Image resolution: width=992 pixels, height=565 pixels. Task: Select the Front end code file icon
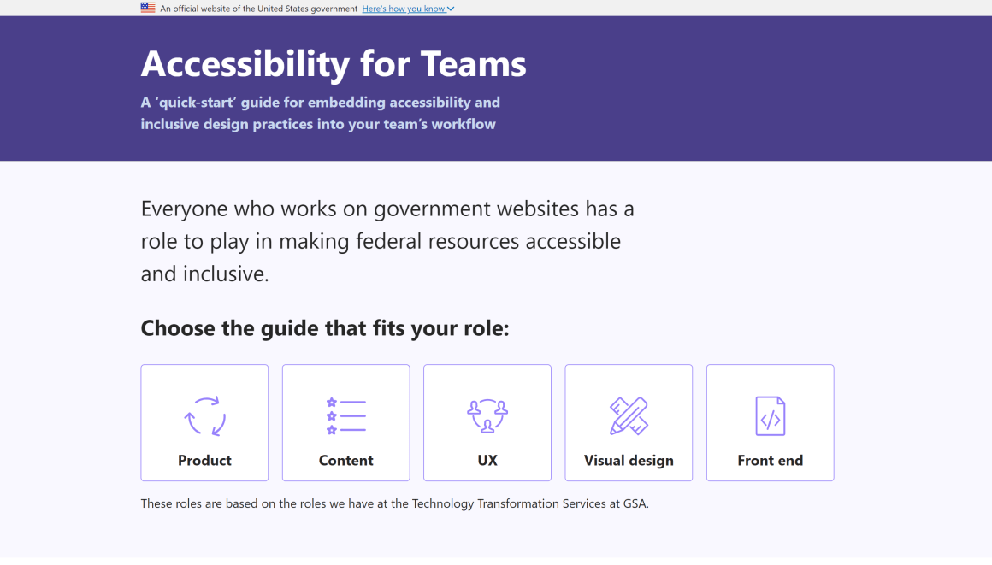(x=770, y=416)
